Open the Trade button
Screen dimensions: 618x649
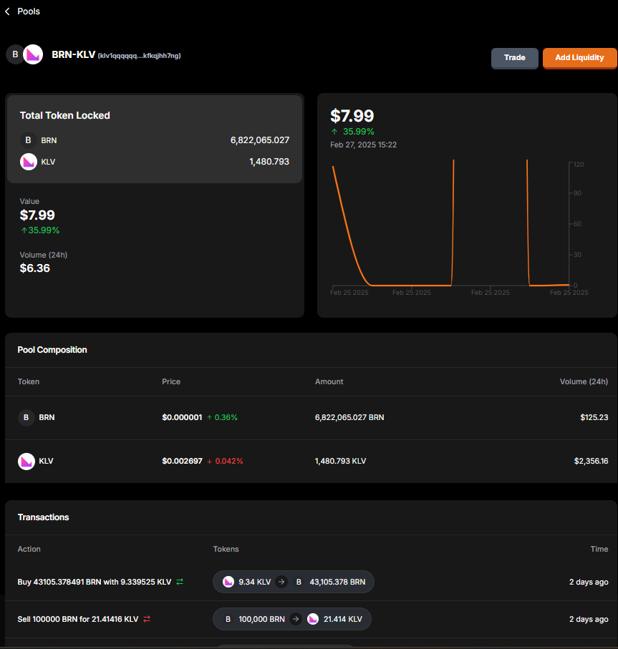pyautogui.click(x=514, y=58)
